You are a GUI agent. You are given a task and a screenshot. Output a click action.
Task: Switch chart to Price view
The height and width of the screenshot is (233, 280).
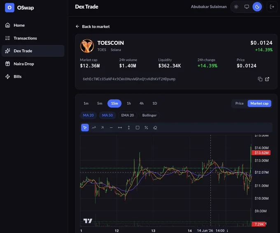coord(239,104)
